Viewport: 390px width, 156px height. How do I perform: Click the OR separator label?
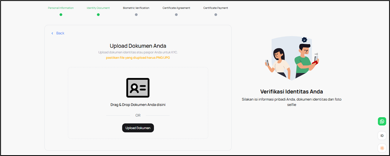click(x=138, y=116)
